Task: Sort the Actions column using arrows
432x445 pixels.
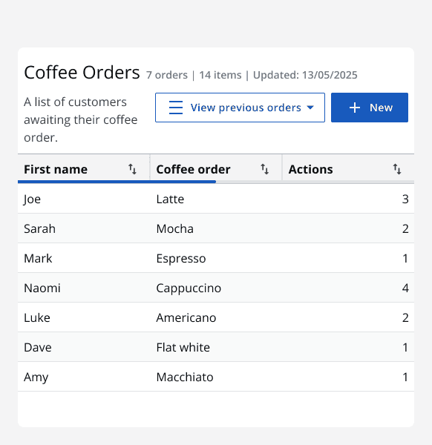Action: tap(397, 169)
